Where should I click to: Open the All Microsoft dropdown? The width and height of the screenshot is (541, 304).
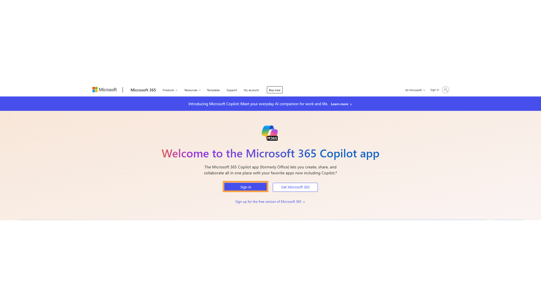pyautogui.click(x=415, y=90)
